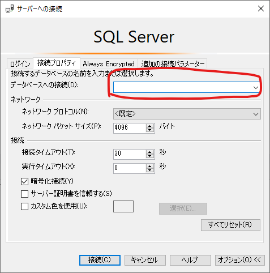Select the 追加の接続パラメーター tab
Viewport: 270px width, 273px height.
coord(173,64)
